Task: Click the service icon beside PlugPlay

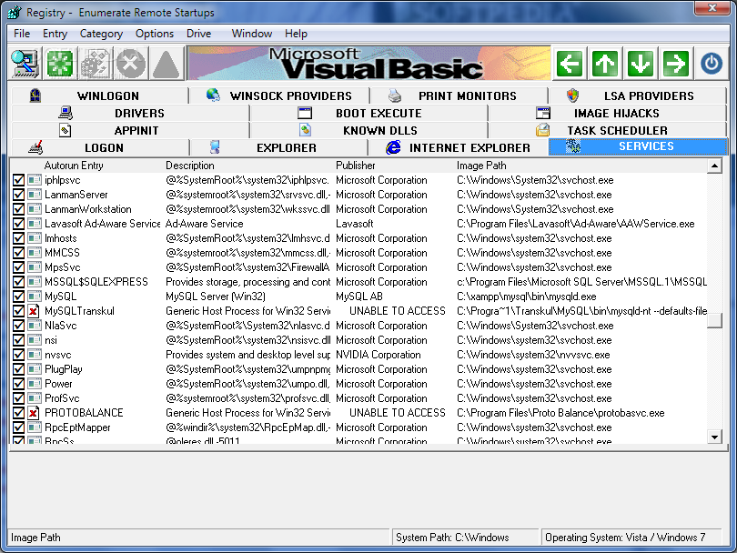Action: pyautogui.click(x=34, y=369)
